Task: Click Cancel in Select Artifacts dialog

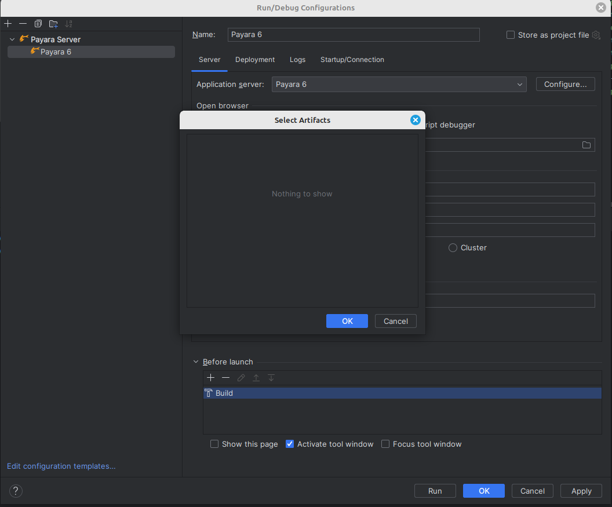Action: 396,321
